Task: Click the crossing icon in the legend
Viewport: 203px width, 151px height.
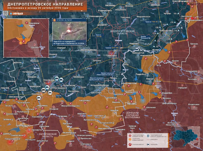Action: (148, 144)
